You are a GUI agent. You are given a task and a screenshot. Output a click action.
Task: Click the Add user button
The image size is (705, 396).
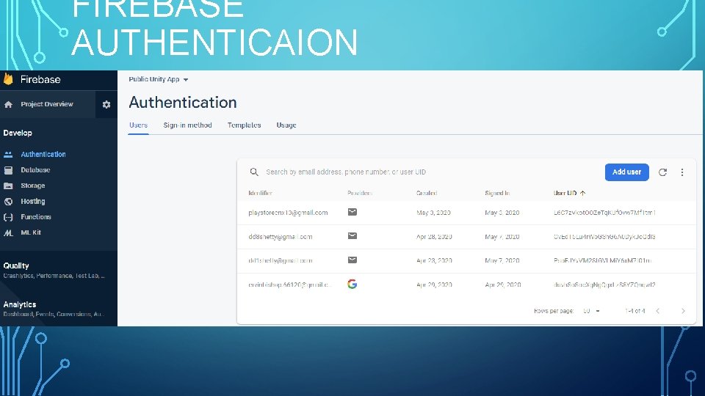(626, 172)
